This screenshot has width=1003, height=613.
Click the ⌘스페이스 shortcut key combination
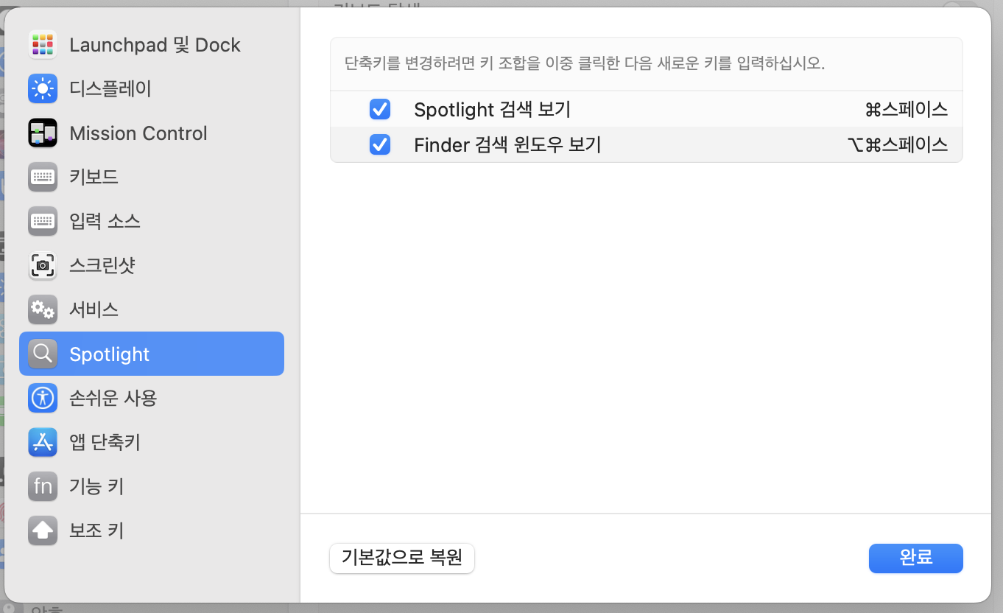pyautogui.click(x=906, y=110)
